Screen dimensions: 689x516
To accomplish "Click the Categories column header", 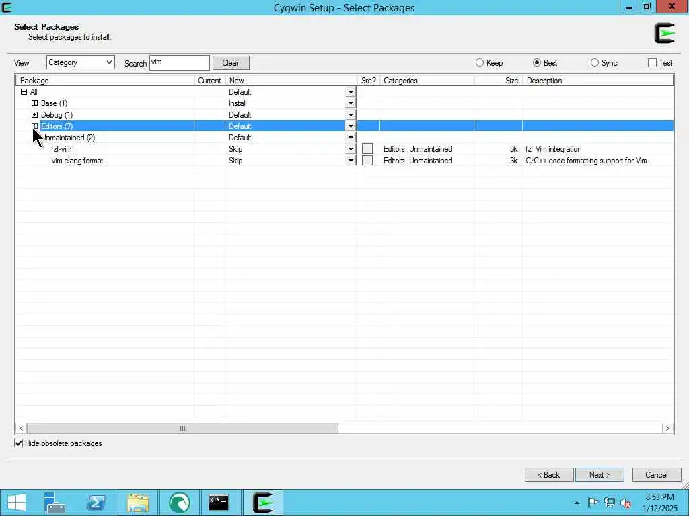I will pos(427,81).
